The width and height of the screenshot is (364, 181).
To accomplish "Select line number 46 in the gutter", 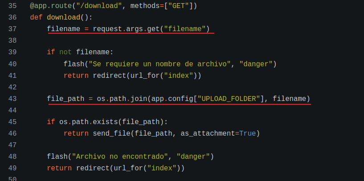I will (x=12, y=133).
